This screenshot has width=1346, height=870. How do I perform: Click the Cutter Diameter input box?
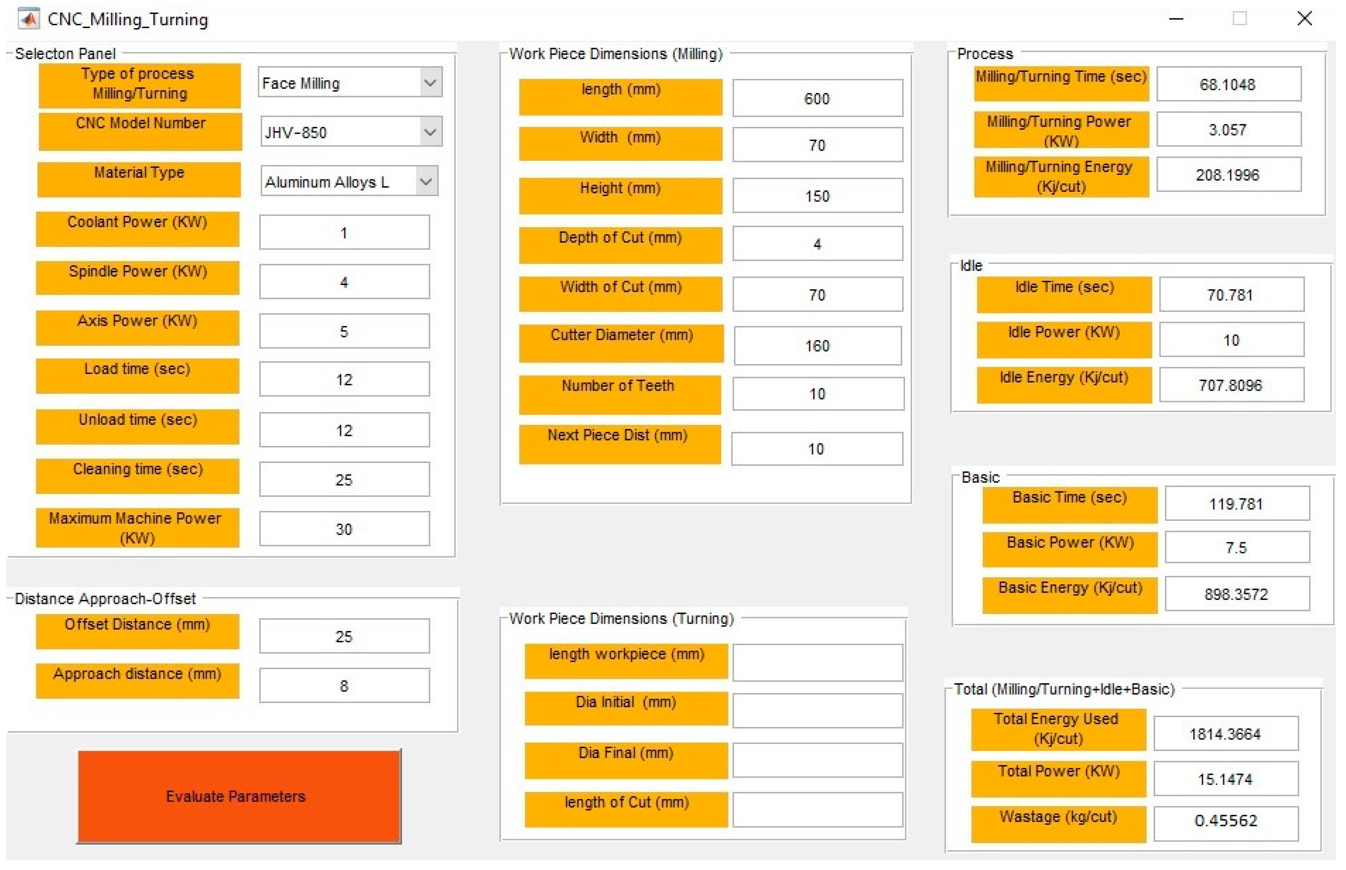tap(817, 345)
